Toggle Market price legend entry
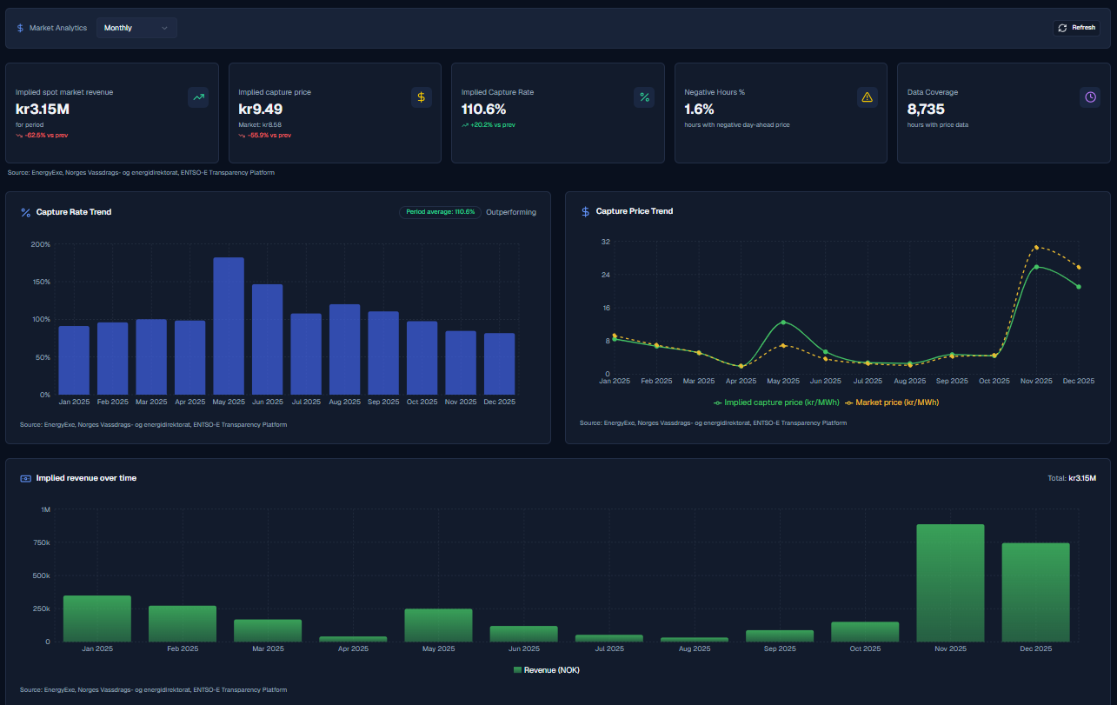The height and width of the screenshot is (705, 1117). pyautogui.click(x=892, y=402)
